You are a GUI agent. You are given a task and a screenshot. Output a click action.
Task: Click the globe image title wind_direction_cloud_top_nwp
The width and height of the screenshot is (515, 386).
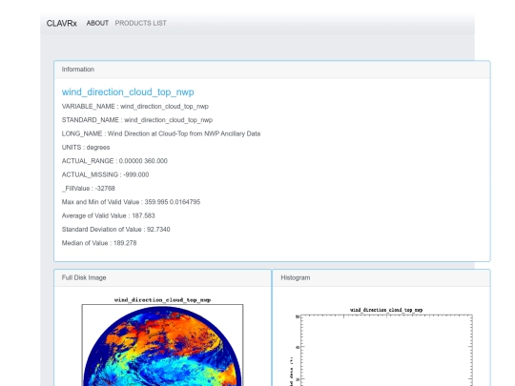[x=162, y=300]
